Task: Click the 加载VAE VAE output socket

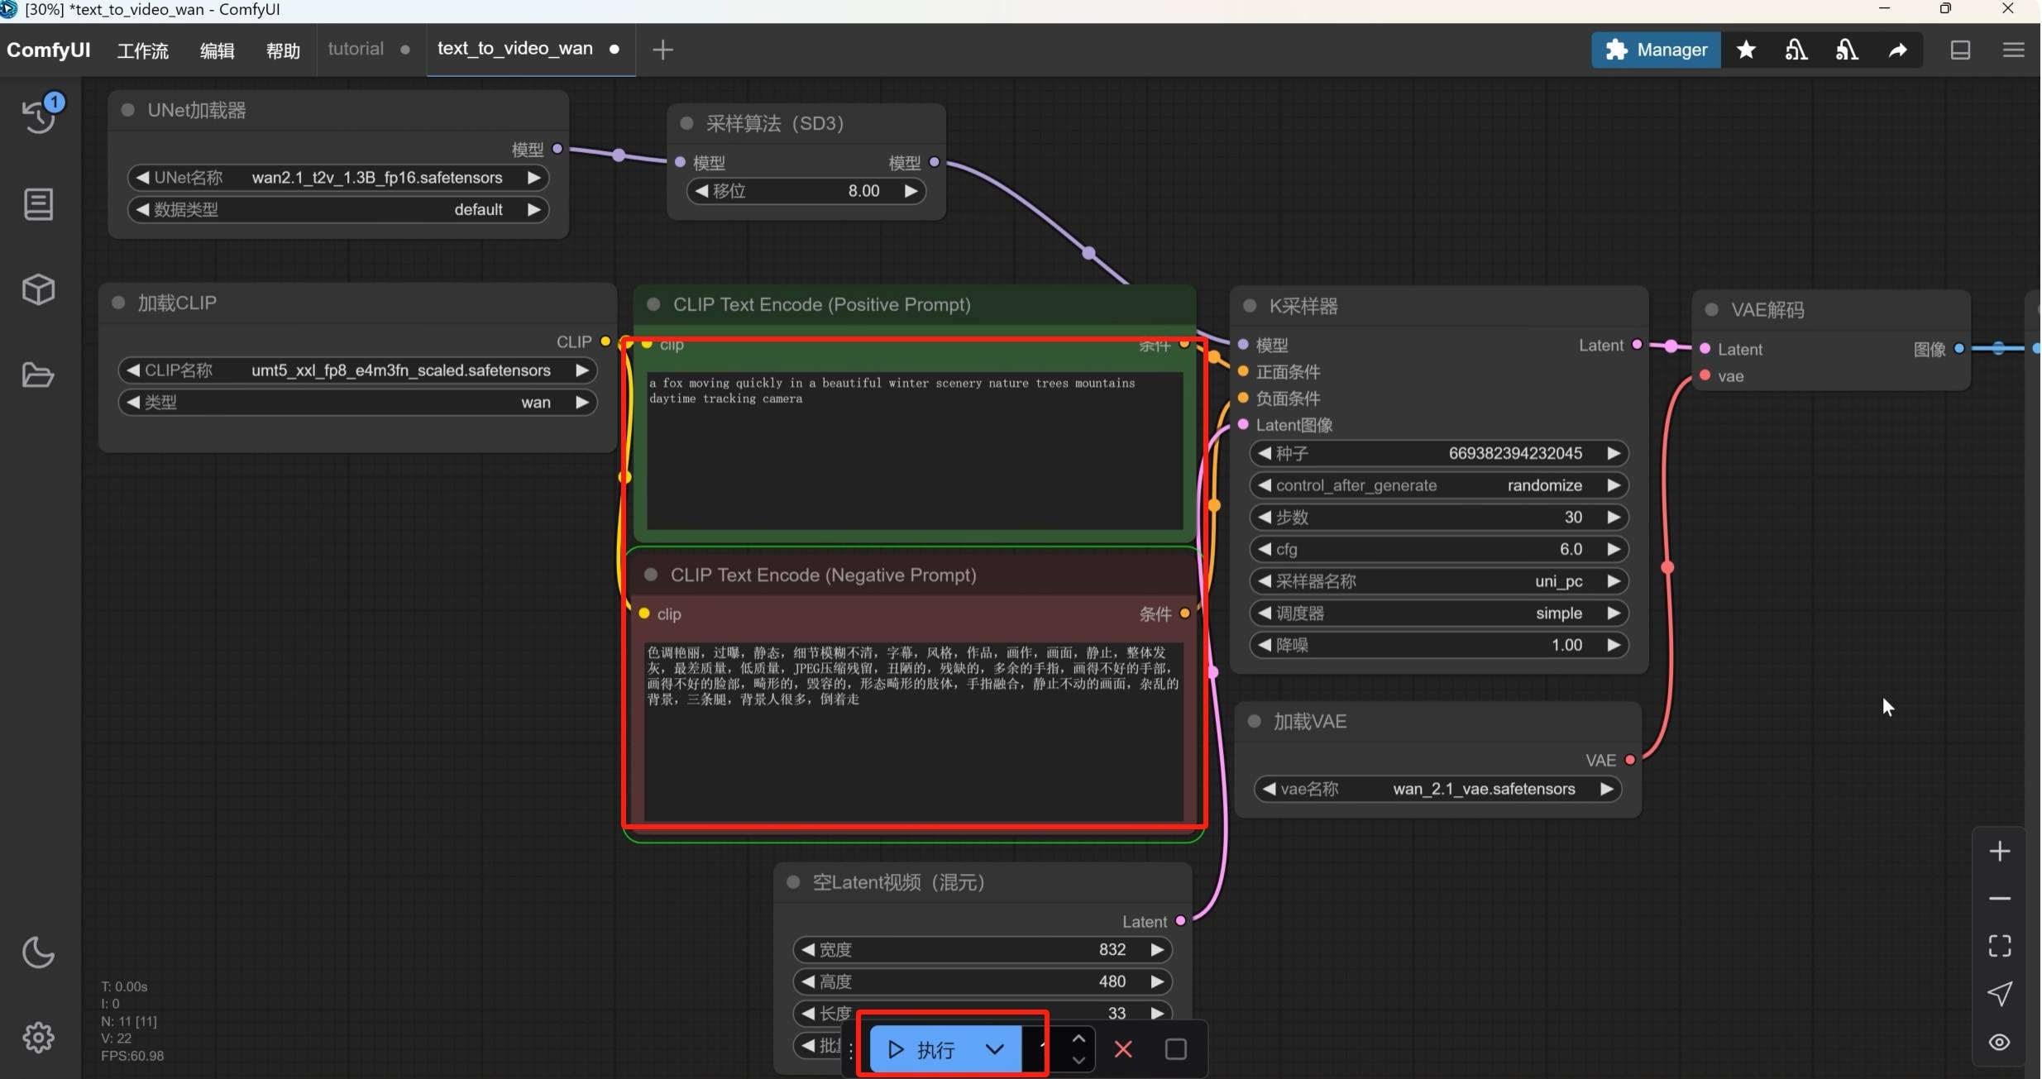Action: (x=1630, y=760)
